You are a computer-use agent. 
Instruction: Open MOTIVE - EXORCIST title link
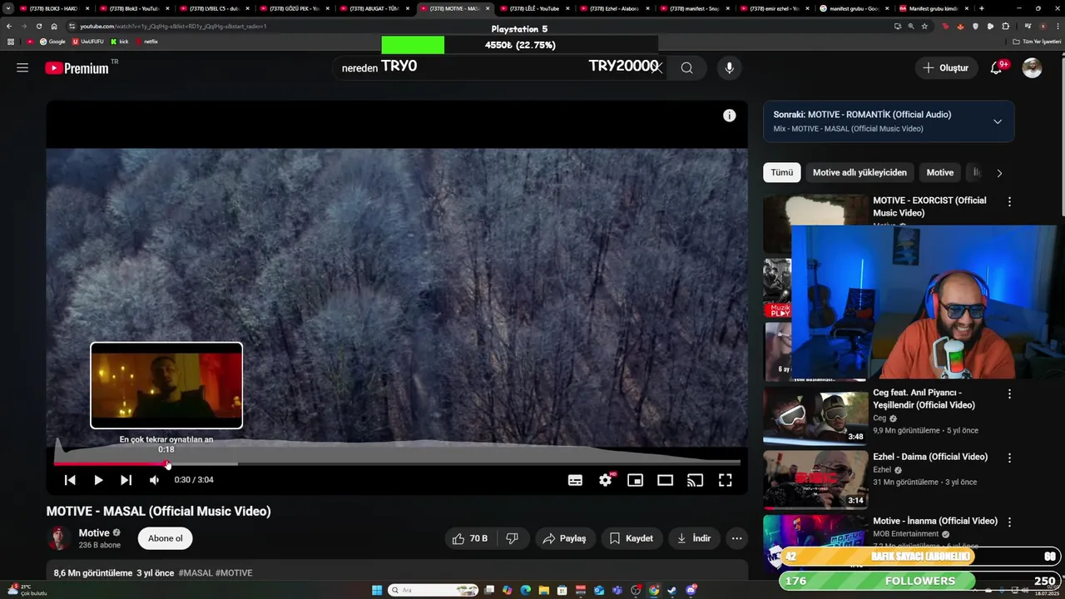929,206
